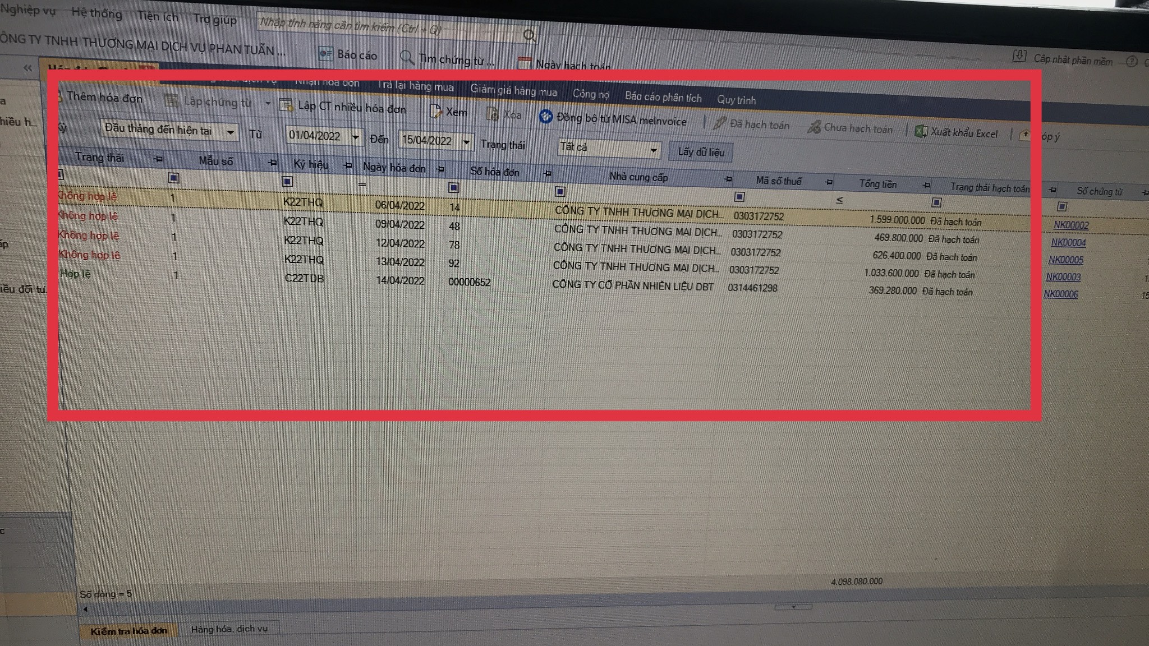Pin the Mẫu số column
Viewport: 1149px width, 646px height.
273,163
